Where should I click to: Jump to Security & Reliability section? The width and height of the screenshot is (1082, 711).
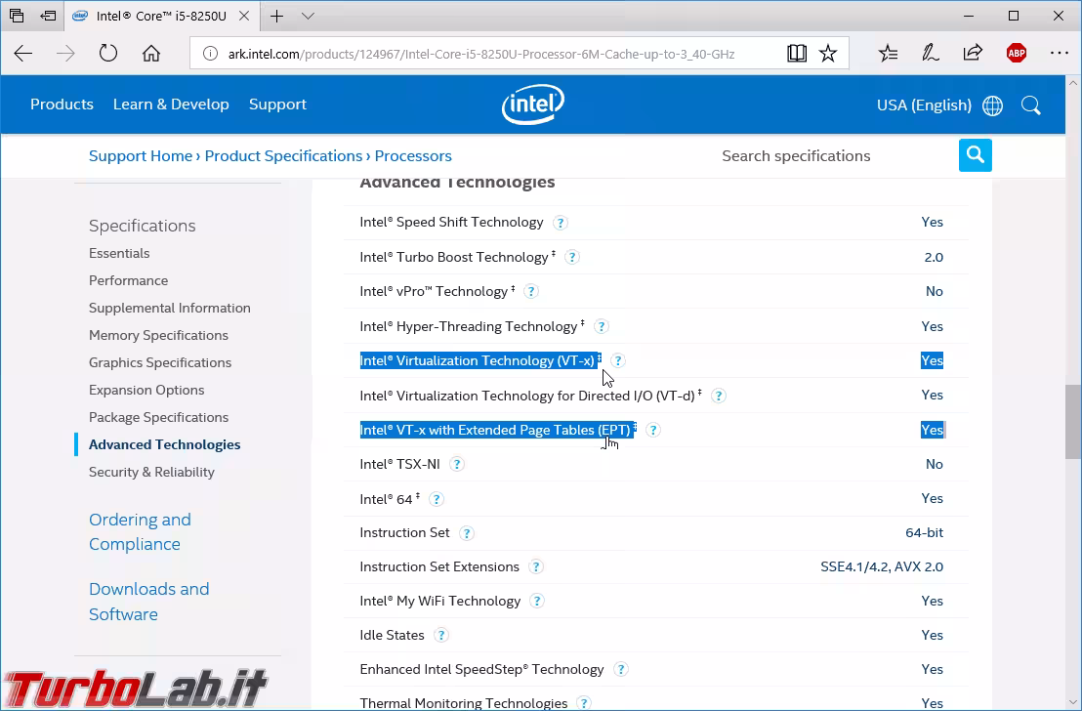[x=151, y=472]
